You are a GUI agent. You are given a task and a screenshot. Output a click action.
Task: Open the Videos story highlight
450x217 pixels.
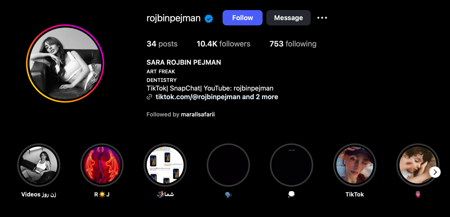[39, 165]
